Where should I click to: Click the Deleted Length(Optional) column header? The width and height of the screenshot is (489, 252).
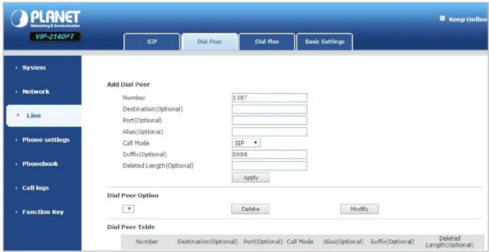click(449, 242)
